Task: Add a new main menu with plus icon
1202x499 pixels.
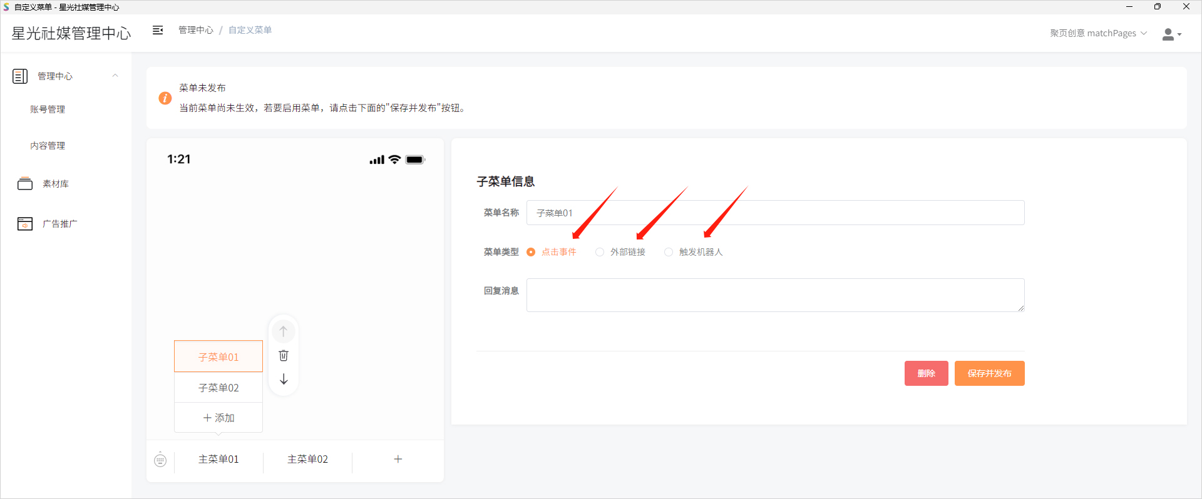Action: [x=398, y=459]
